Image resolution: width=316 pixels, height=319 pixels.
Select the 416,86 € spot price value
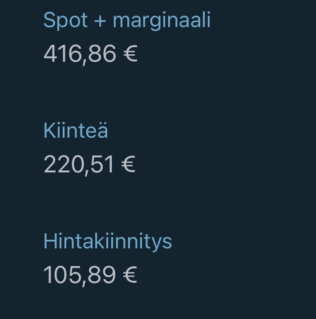90,54
